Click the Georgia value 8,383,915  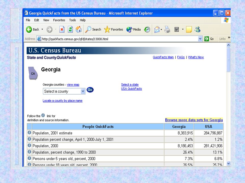click(x=185, y=133)
